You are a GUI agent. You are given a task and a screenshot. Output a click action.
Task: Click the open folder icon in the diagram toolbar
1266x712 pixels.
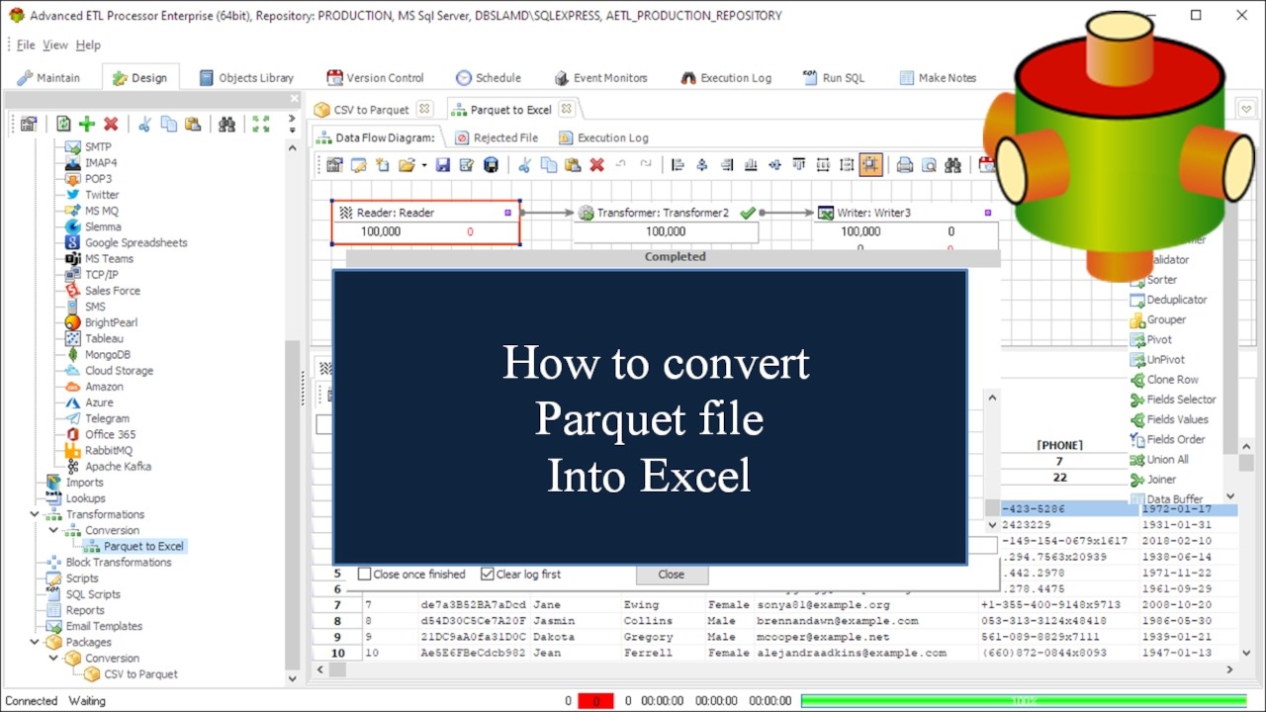pyautogui.click(x=406, y=165)
